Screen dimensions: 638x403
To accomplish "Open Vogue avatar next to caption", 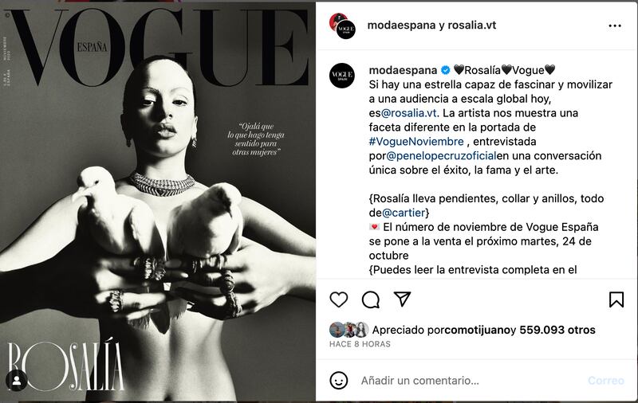I will point(342,76).
